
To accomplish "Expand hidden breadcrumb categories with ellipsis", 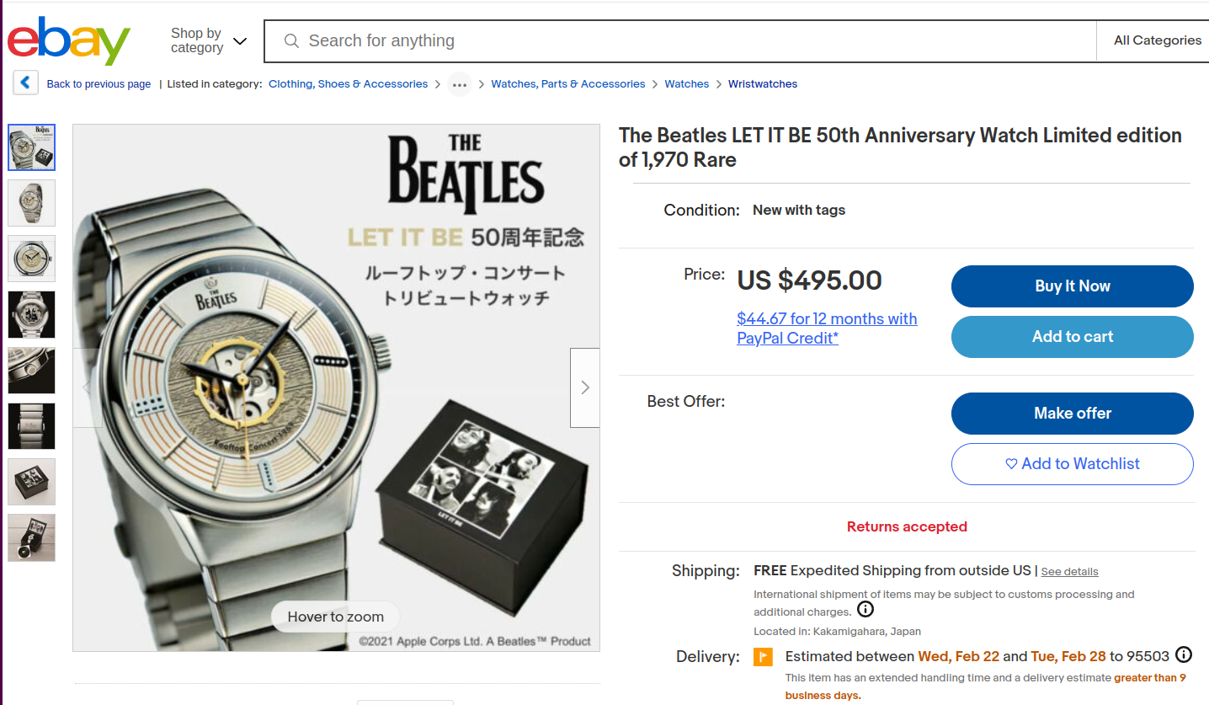I will [459, 84].
